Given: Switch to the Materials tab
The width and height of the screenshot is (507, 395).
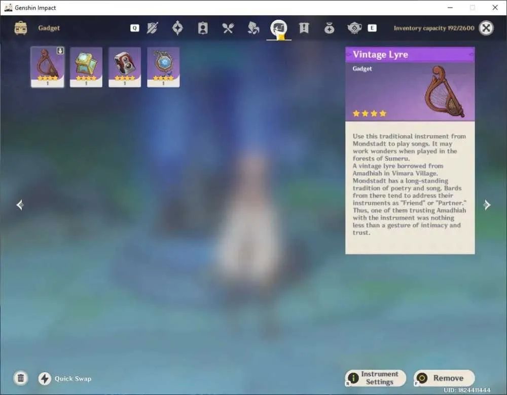Looking at the screenshot, I should click(253, 28).
